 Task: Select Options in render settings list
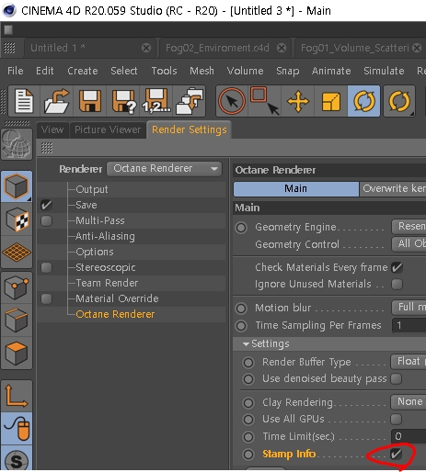[x=95, y=252]
